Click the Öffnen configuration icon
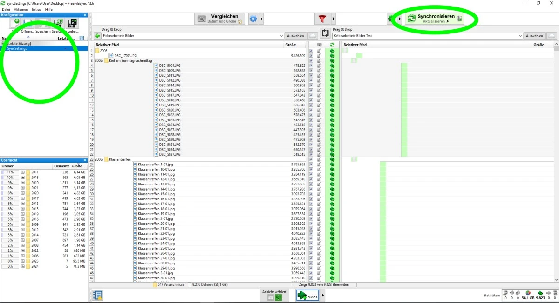This screenshot has height=303, width=559. pos(28,23)
